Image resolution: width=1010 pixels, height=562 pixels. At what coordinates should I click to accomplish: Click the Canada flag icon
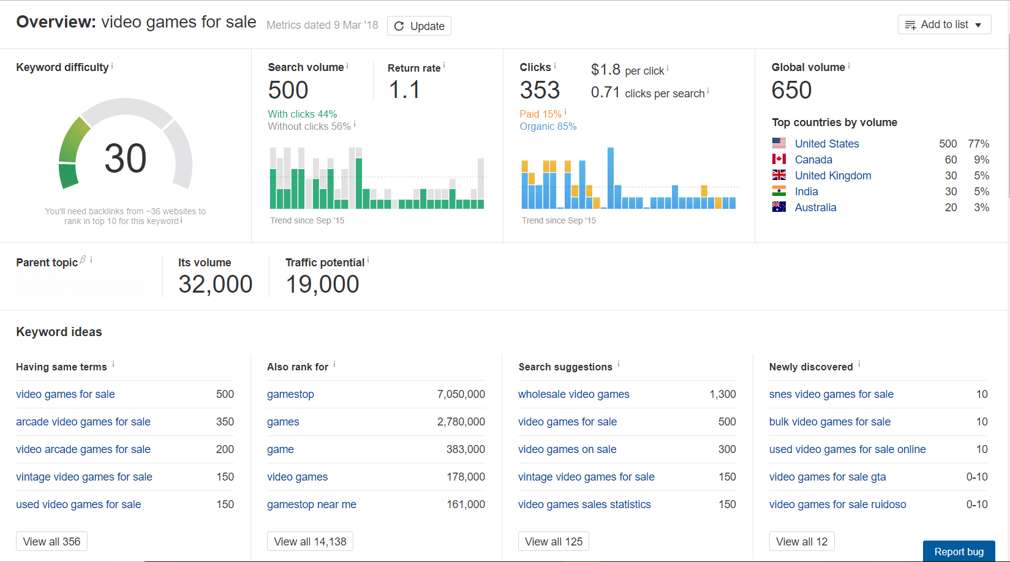(779, 159)
